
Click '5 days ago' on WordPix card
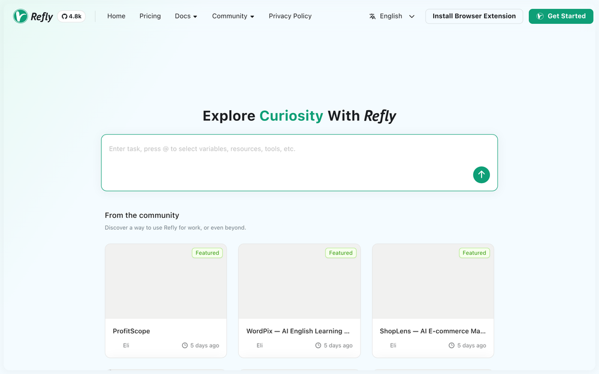[x=338, y=345]
